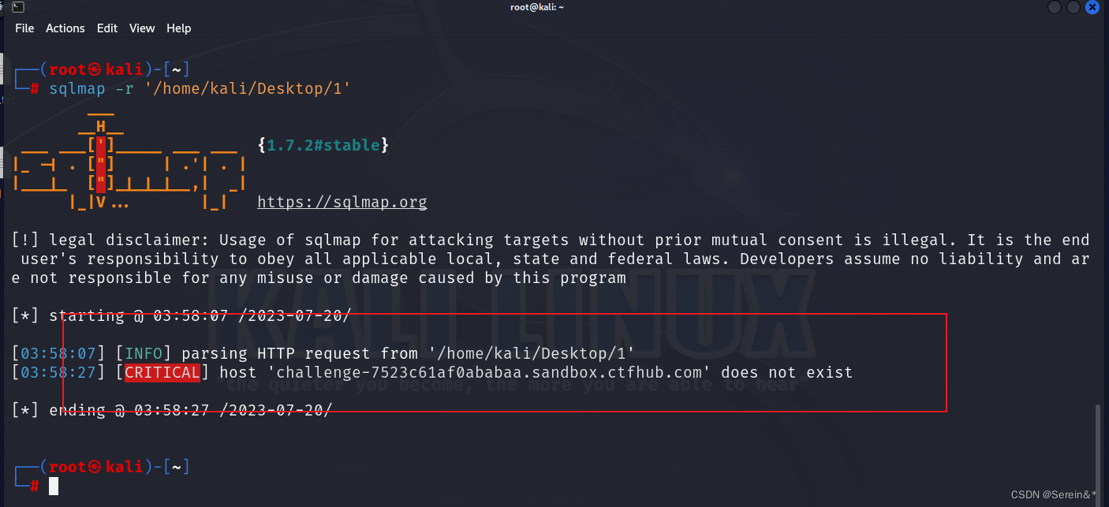This screenshot has height=507, width=1109.
Task: Click the root@kali: ~ title text
Action: tap(537, 7)
